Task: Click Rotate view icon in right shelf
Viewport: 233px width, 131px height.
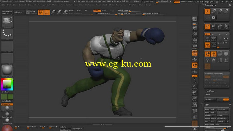Action: pyautogui.click(x=195, y=105)
